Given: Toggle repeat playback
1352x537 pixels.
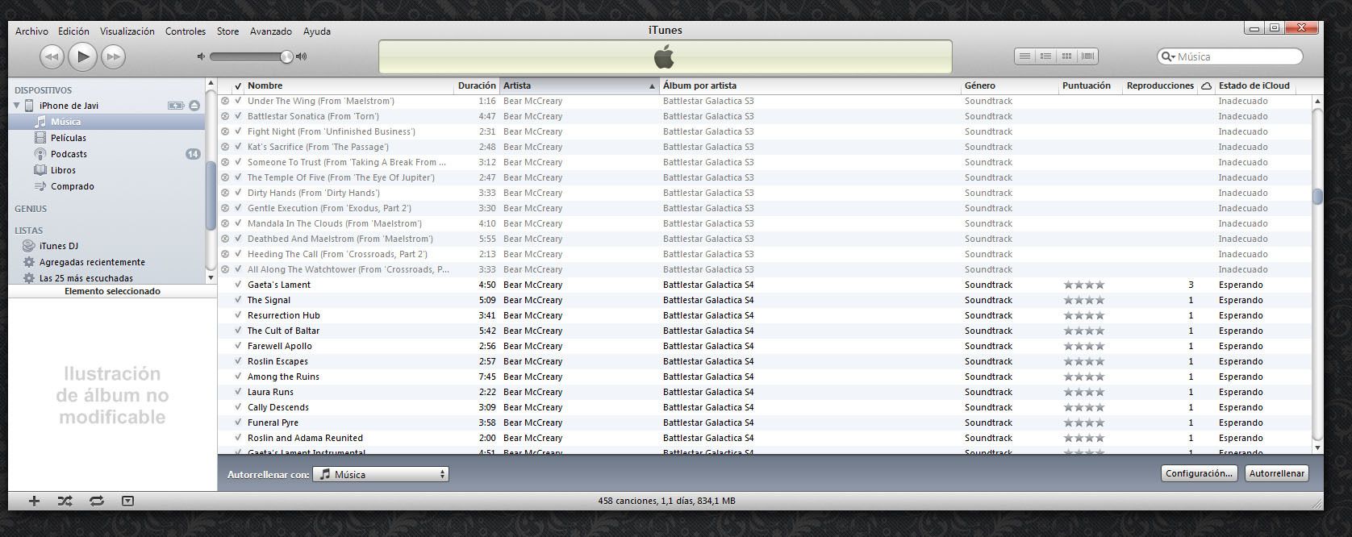Looking at the screenshot, I should point(97,501).
